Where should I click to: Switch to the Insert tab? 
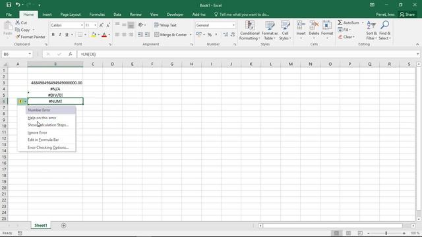[x=47, y=14]
